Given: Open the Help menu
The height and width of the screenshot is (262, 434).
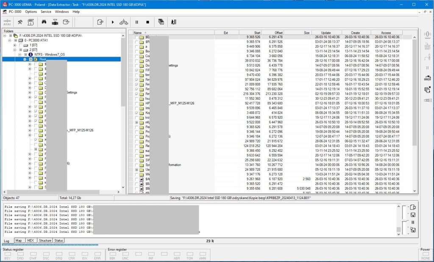Looking at the screenshot, I should [x=76, y=11].
